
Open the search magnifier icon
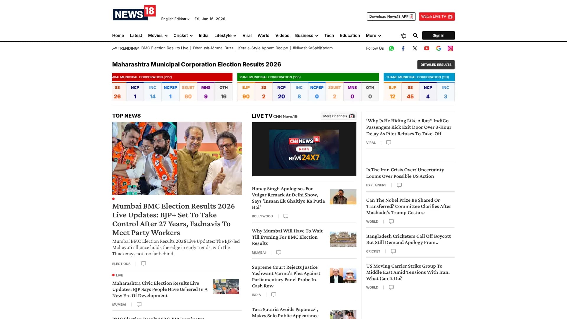(416, 35)
